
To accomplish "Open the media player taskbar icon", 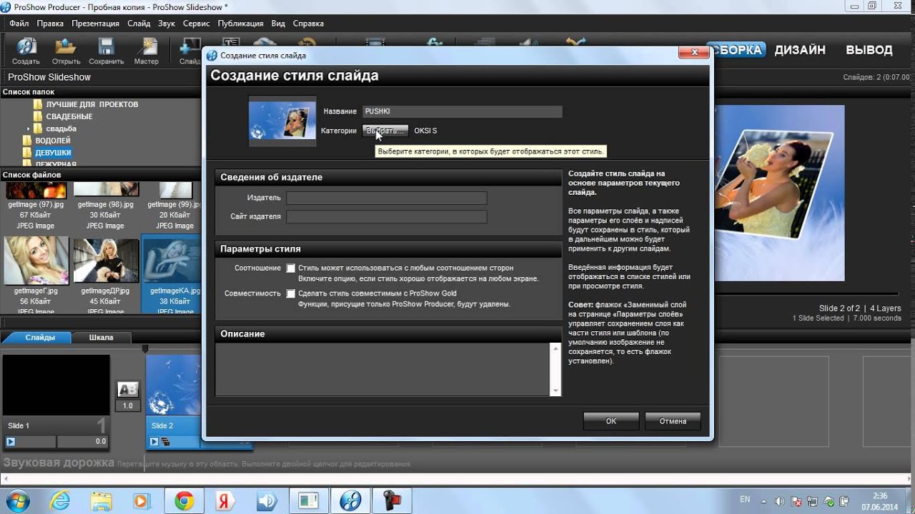I will tap(142, 500).
